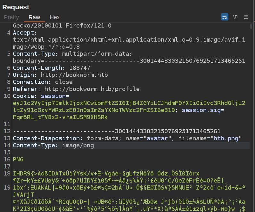
Task: Click the Referer profile URL
Action: [x=92, y=89]
